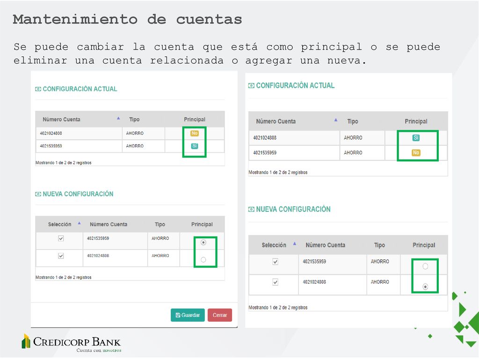The image size is (479, 359).
Task: Select the Principal radio for 4021535959 in the left panel
Action: (203, 243)
